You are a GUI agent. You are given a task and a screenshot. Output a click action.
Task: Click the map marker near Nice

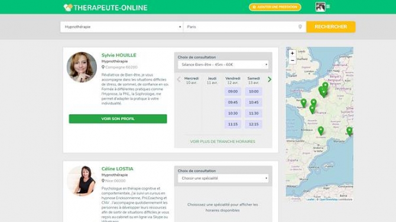point(349,131)
